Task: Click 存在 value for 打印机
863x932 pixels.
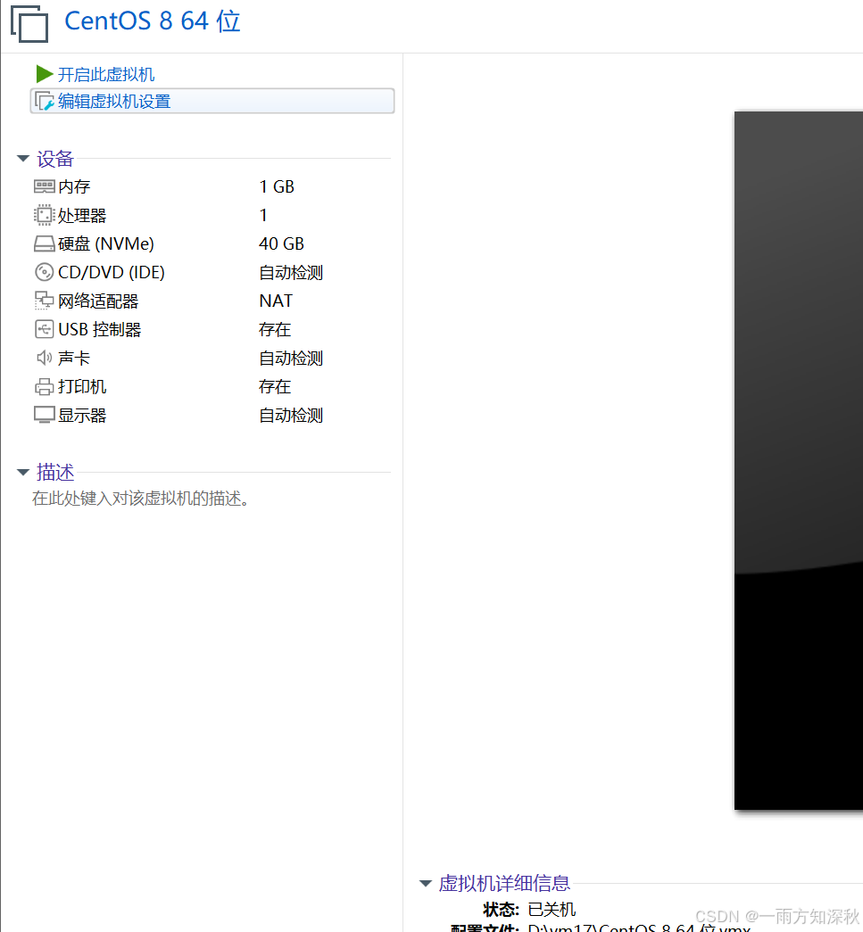Action: click(x=276, y=386)
